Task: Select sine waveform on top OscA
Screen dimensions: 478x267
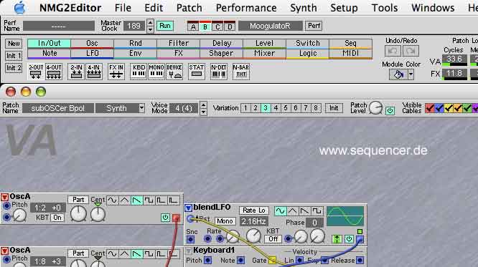Action: coord(113,200)
